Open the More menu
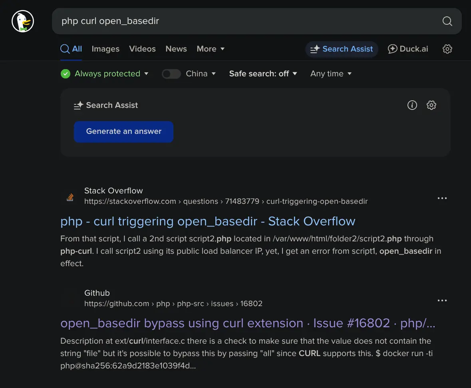 (x=211, y=49)
